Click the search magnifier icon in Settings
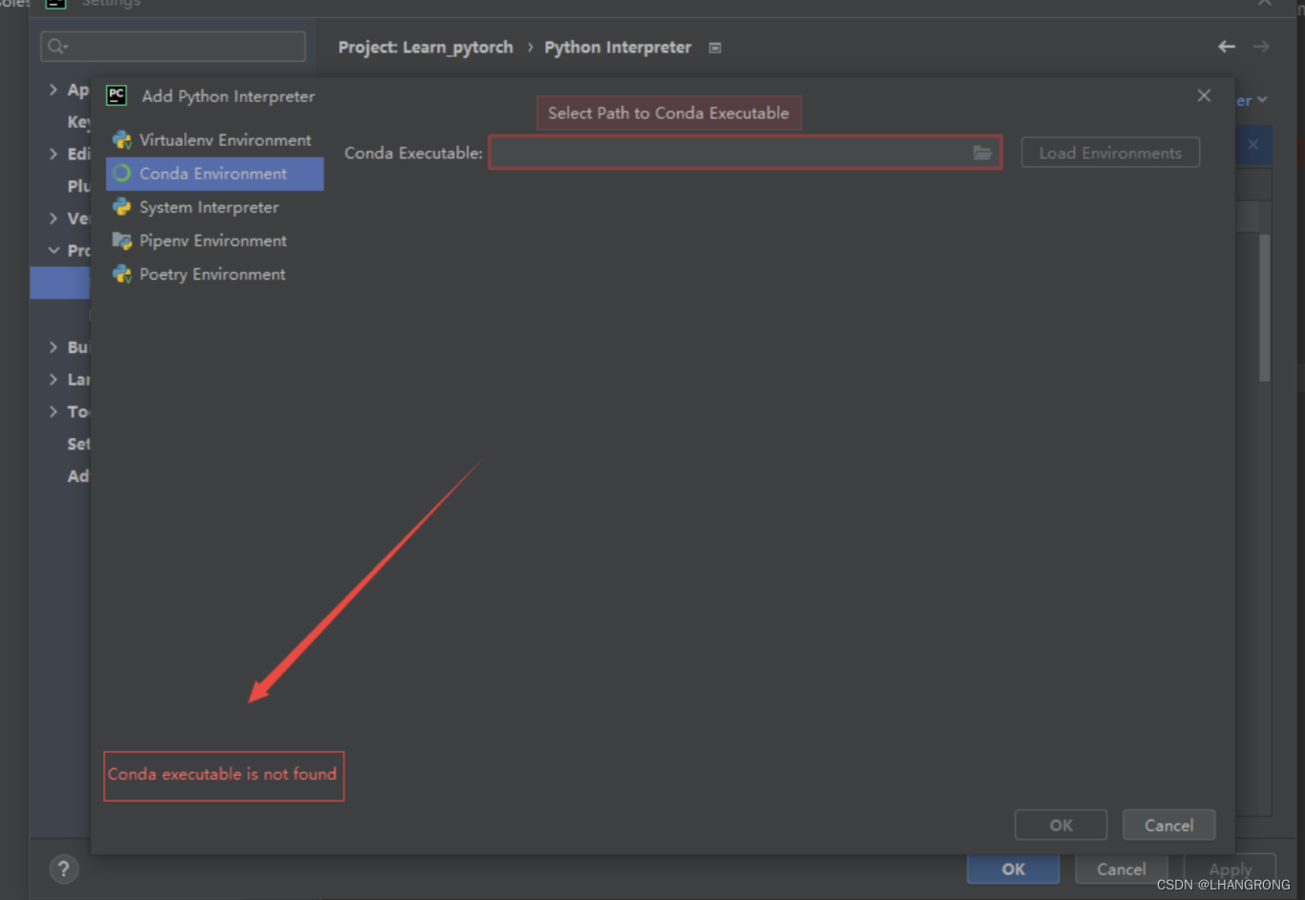Viewport: 1305px width, 900px height. tap(57, 46)
